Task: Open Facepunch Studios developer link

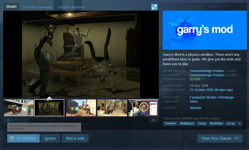Action: 203,97
